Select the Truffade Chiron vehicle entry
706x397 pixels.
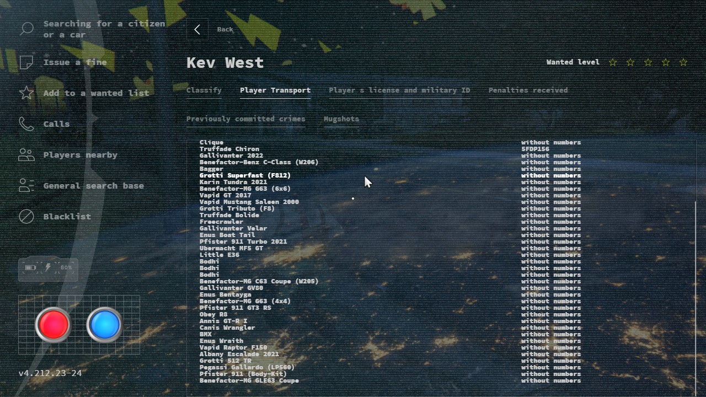click(229, 149)
